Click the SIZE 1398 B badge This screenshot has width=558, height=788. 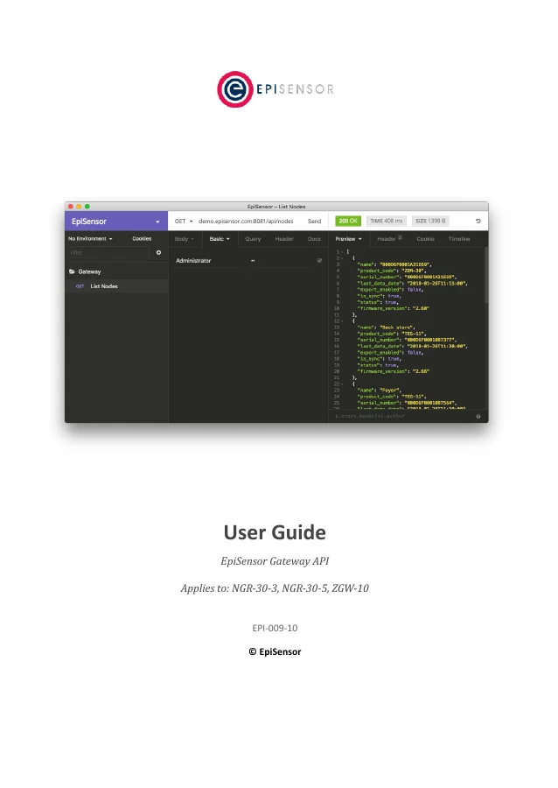point(430,222)
